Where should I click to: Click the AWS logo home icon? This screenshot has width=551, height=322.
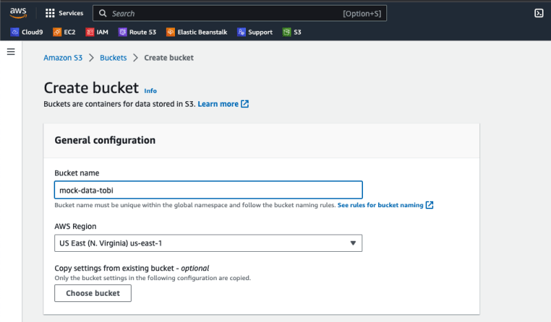tap(19, 13)
